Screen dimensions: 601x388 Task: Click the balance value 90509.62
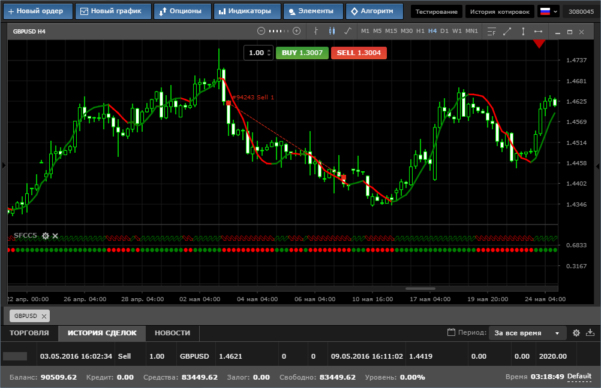[59, 377]
